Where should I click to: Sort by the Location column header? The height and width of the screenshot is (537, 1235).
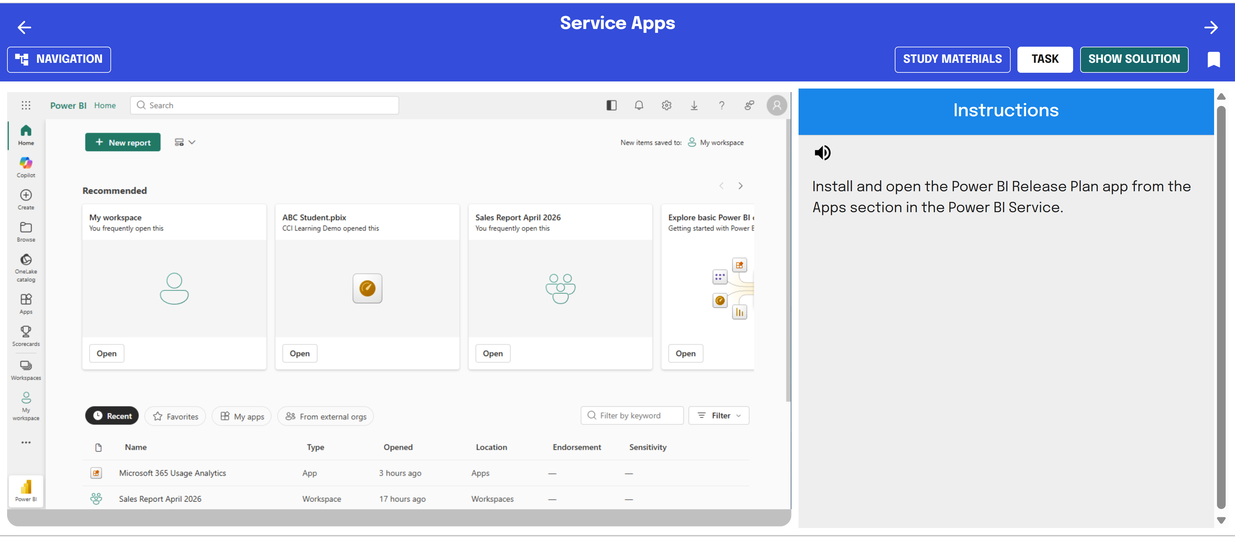pos(491,447)
